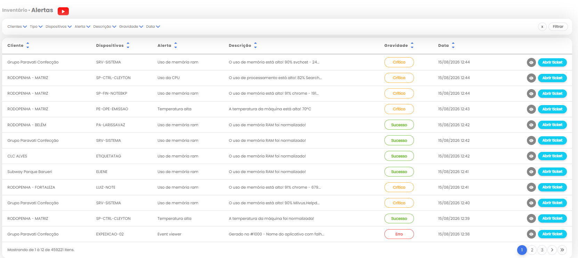Image resolution: width=578 pixels, height=258 pixels.
Task: Click the date 15/08/2026 12:43
Action: [x=454, y=109]
